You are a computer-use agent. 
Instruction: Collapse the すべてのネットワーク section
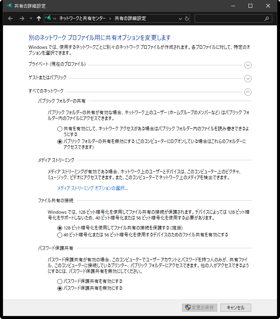coord(248,92)
